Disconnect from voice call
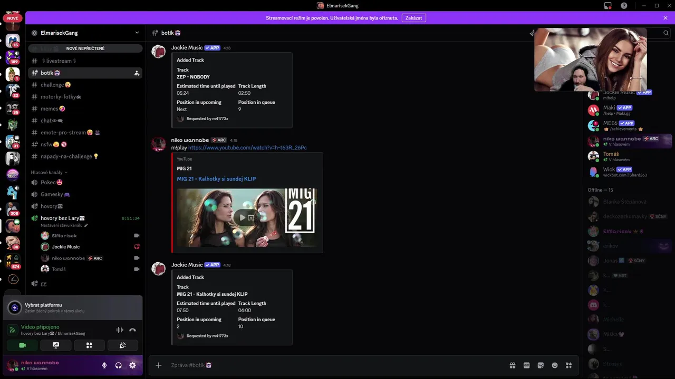 tap(132, 330)
